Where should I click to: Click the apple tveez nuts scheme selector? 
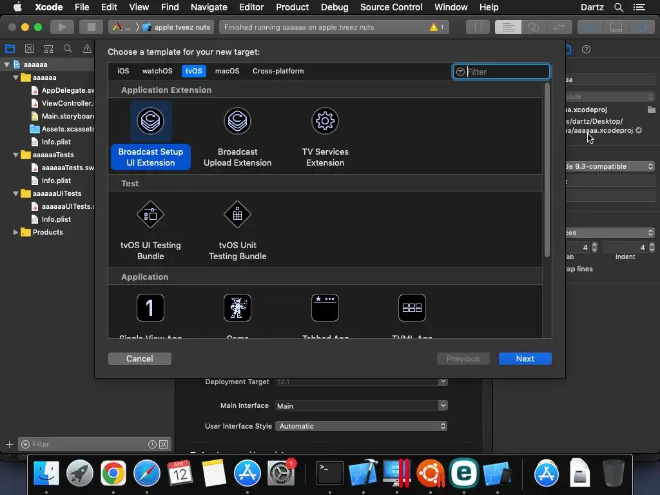(176, 27)
